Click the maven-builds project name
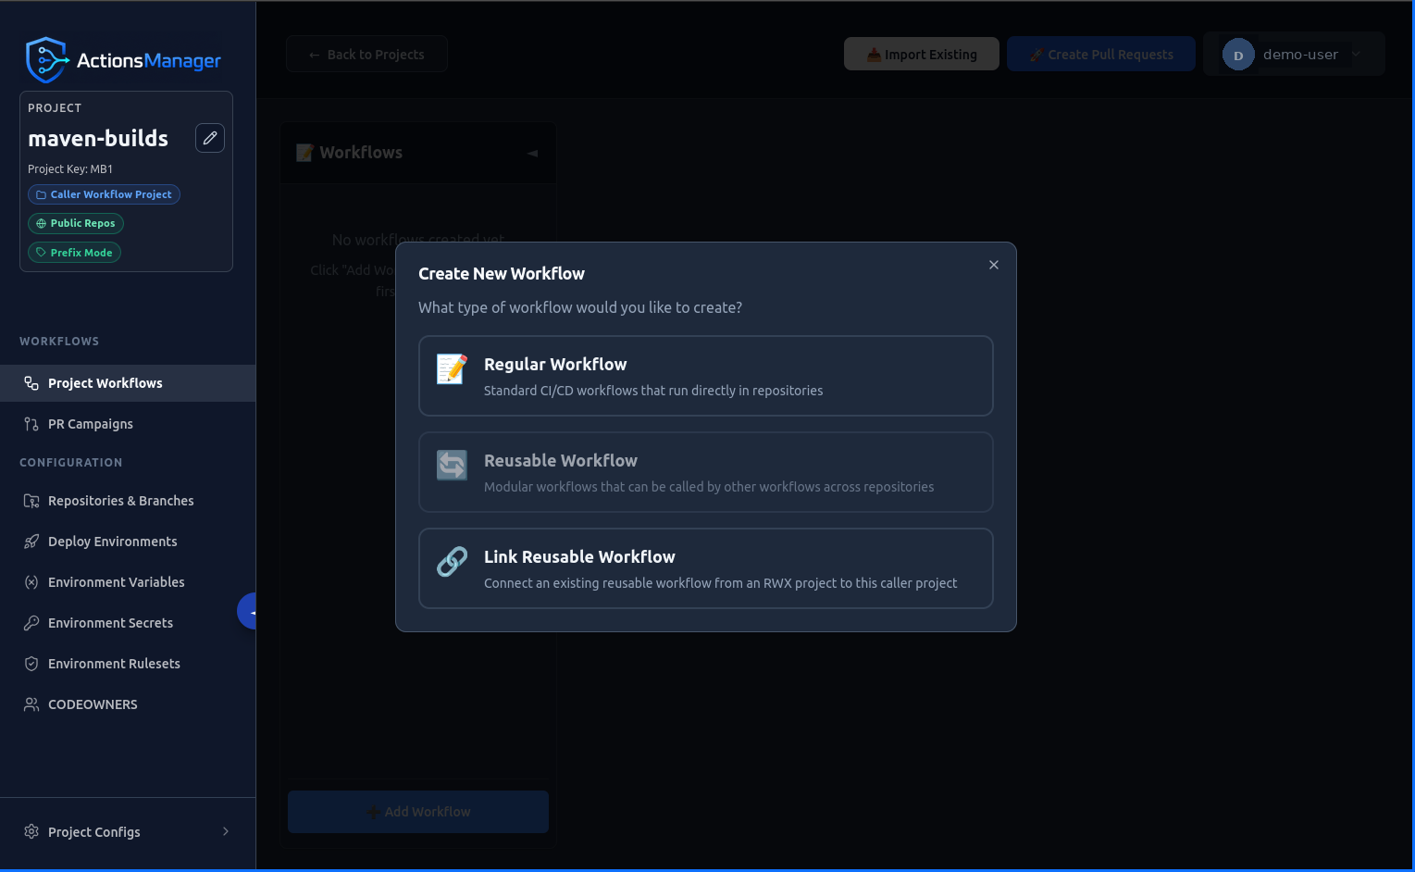Viewport: 1415px width, 872px height. [98, 139]
